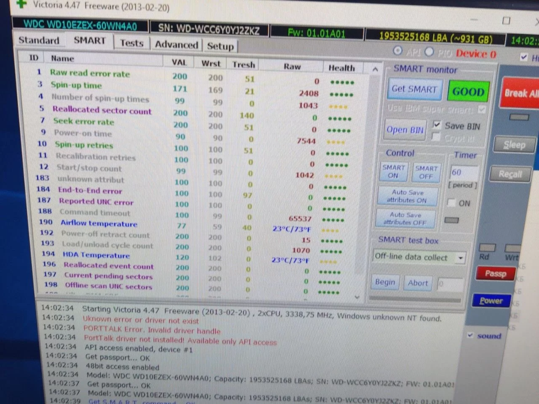Click Begin in the SMART test box
The width and height of the screenshot is (539, 404).
(x=385, y=282)
